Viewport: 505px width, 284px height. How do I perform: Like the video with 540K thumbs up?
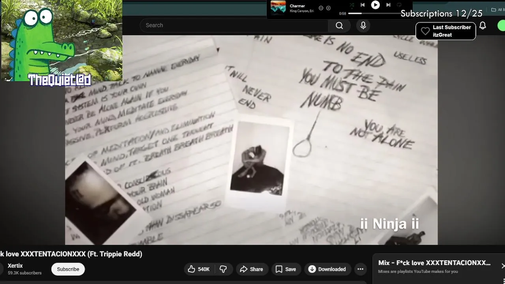tap(199, 269)
